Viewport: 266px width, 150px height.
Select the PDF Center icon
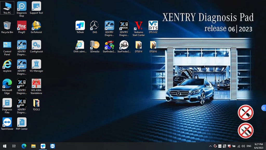point(22,122)
